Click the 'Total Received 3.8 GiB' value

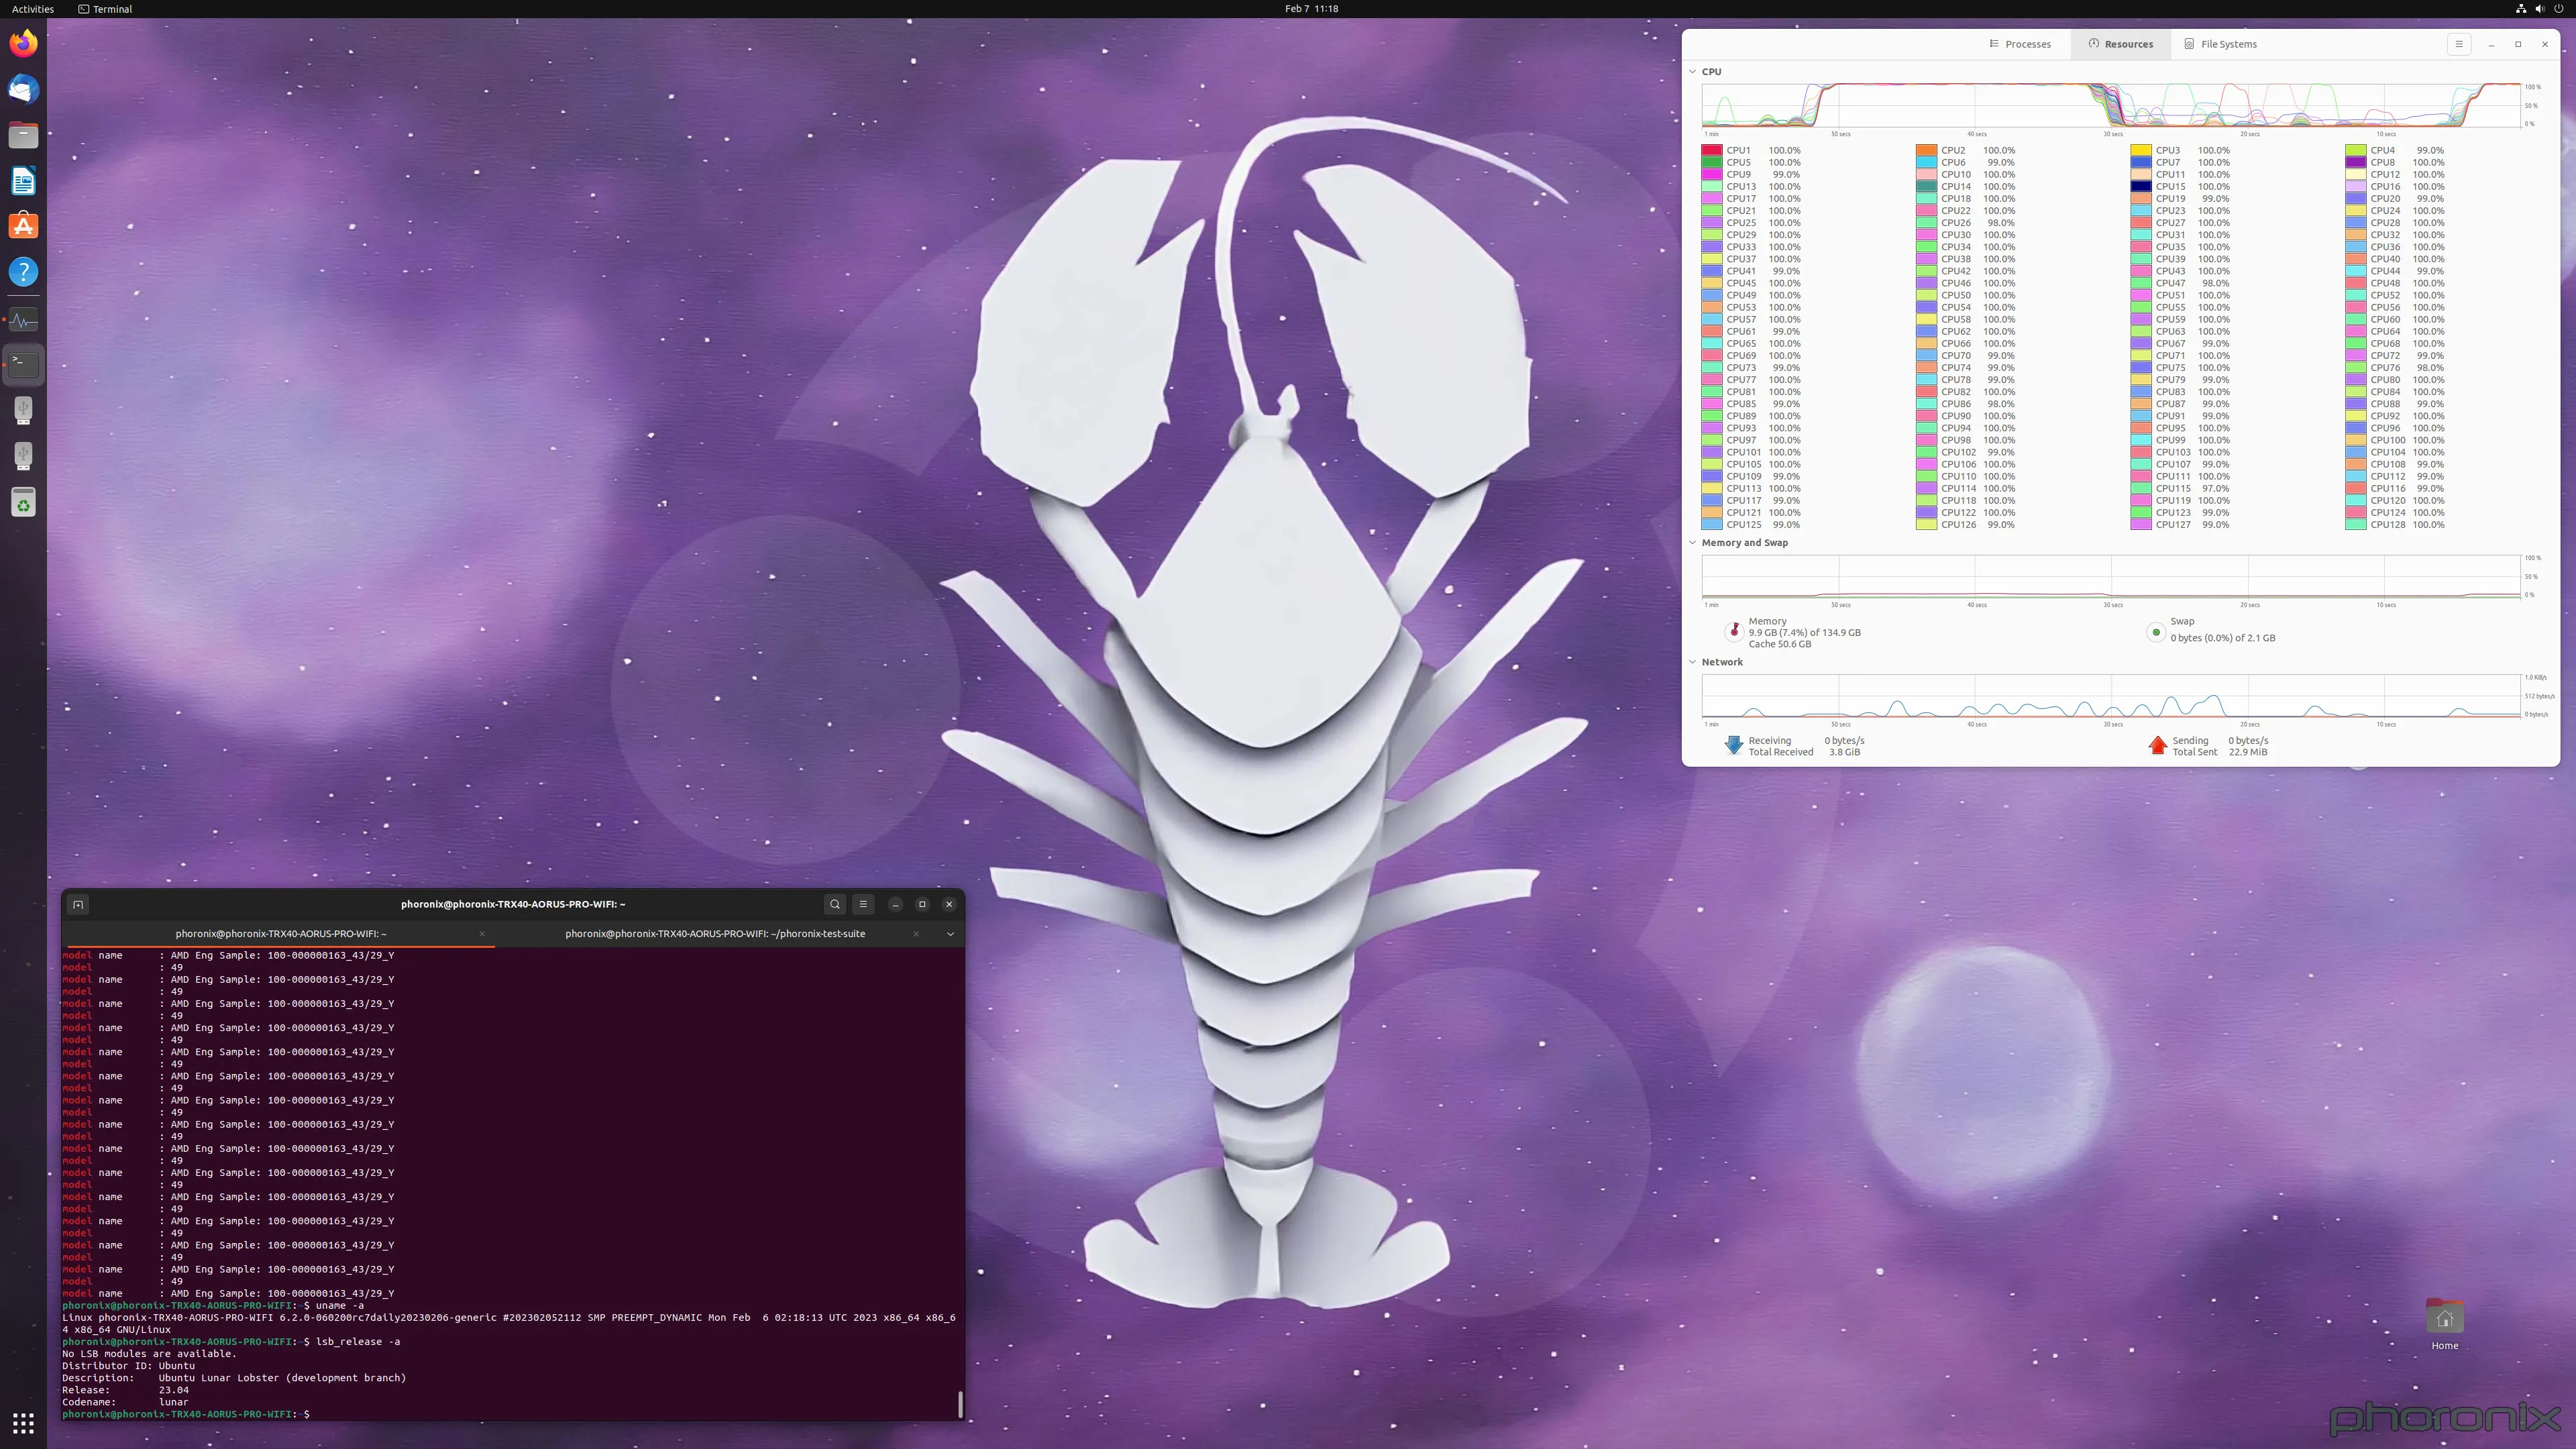[1804, 752]
